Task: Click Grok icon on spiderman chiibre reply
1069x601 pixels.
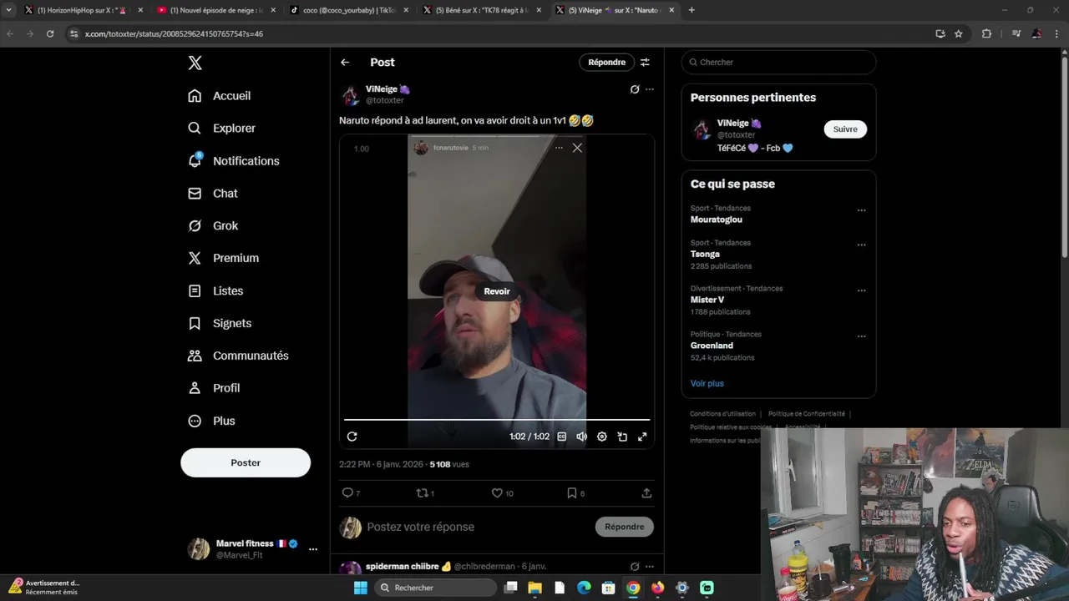Action: [x=635, y=567]
